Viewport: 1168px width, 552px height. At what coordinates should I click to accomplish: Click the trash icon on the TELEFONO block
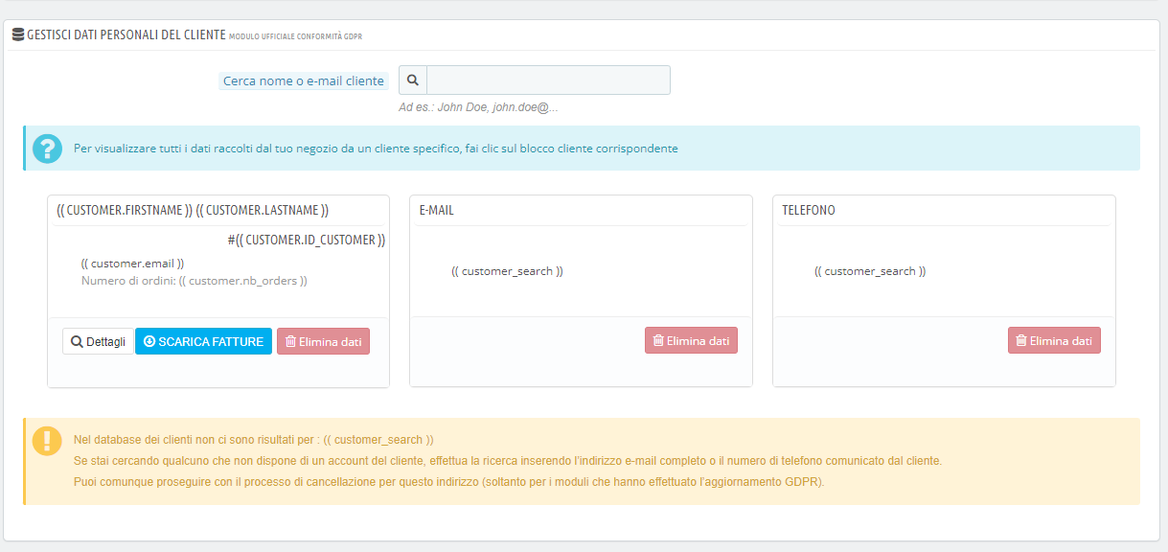(1020, 340)
